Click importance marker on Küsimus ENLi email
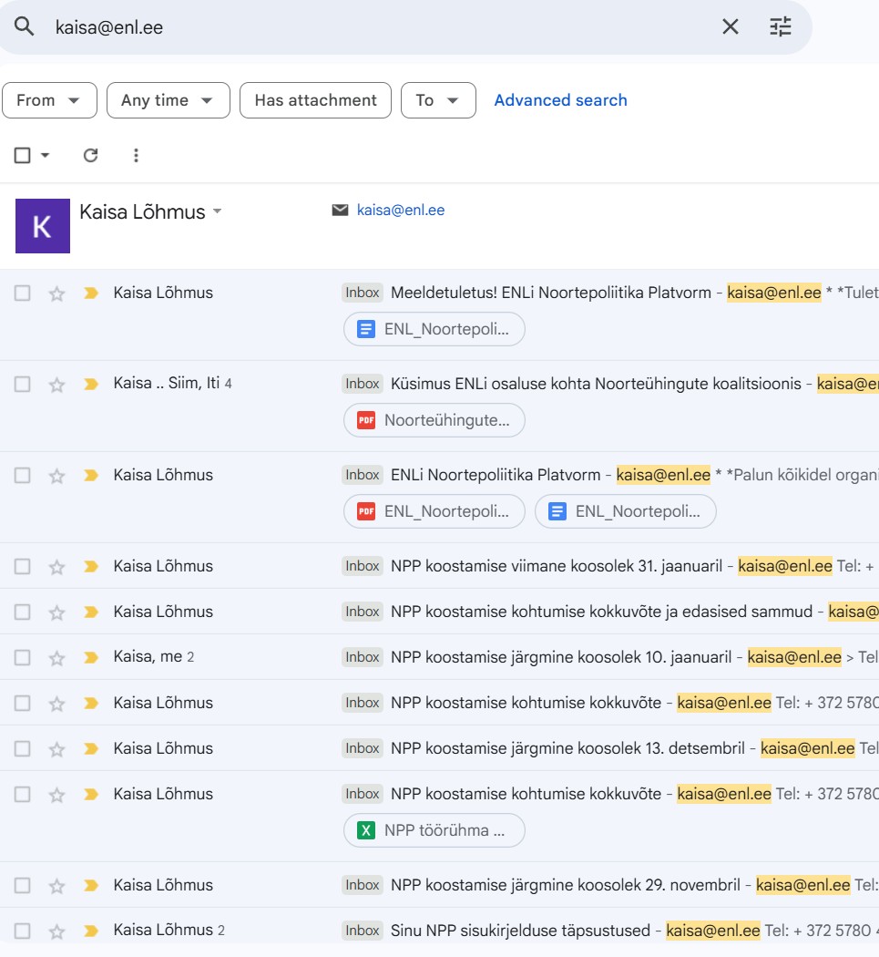The height and width of the screenshot is (957, 879). (x=90, y=385)
